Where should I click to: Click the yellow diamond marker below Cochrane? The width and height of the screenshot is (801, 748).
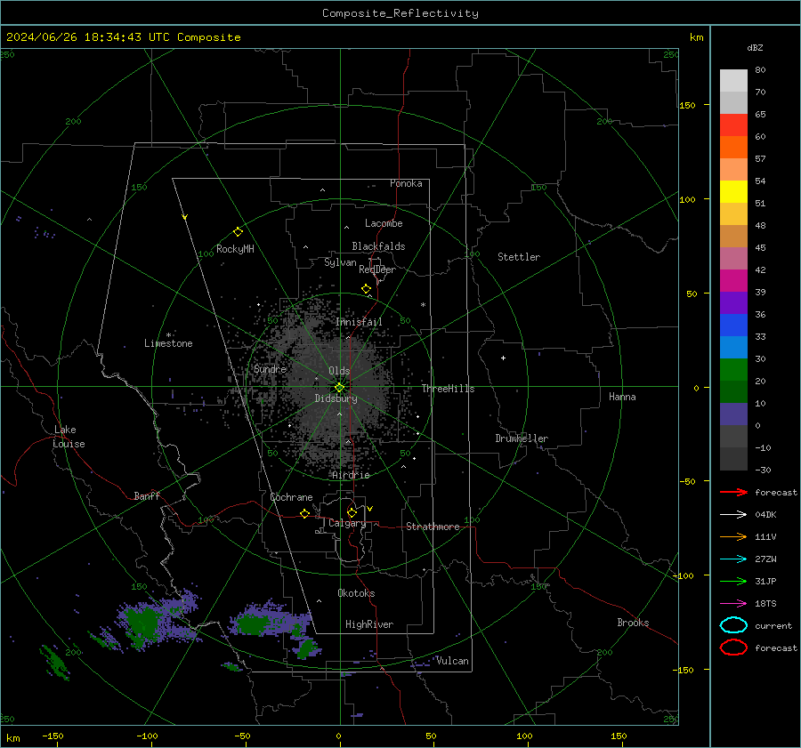pyautogui.click(x=304, y=513)
